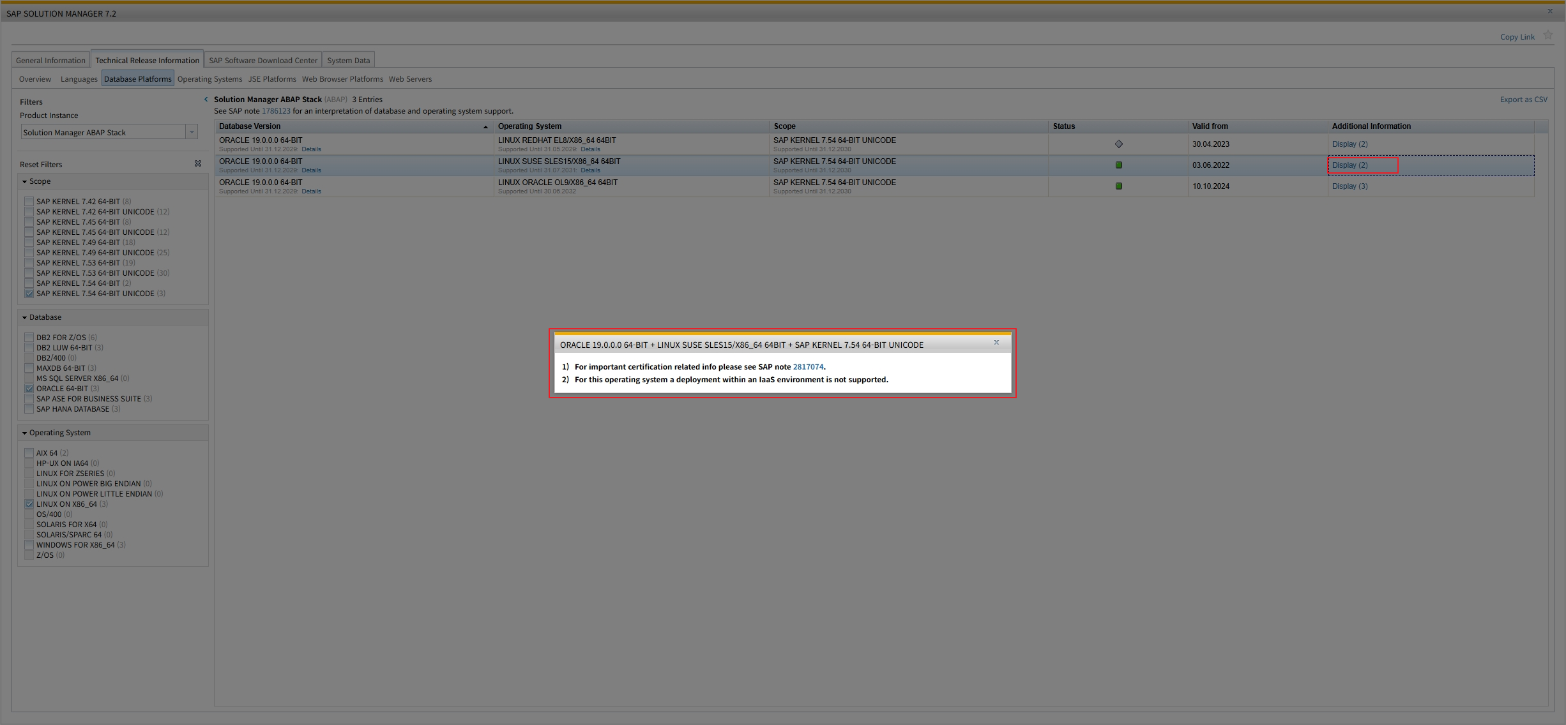Uncheck LINUX ON X86_64 operating system filter
1566x725 pixels.
pyautogui.click(x=29, y=504)
